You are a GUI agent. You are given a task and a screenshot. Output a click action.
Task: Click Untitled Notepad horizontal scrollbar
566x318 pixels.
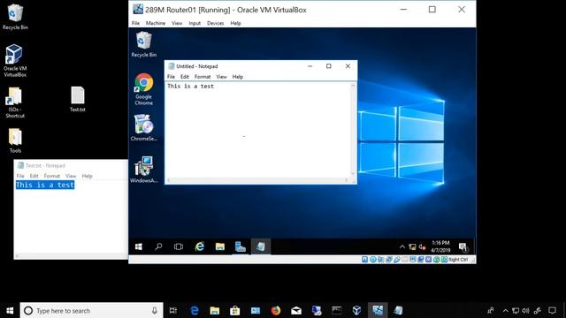pyautogui.click(x=257, y=180)
